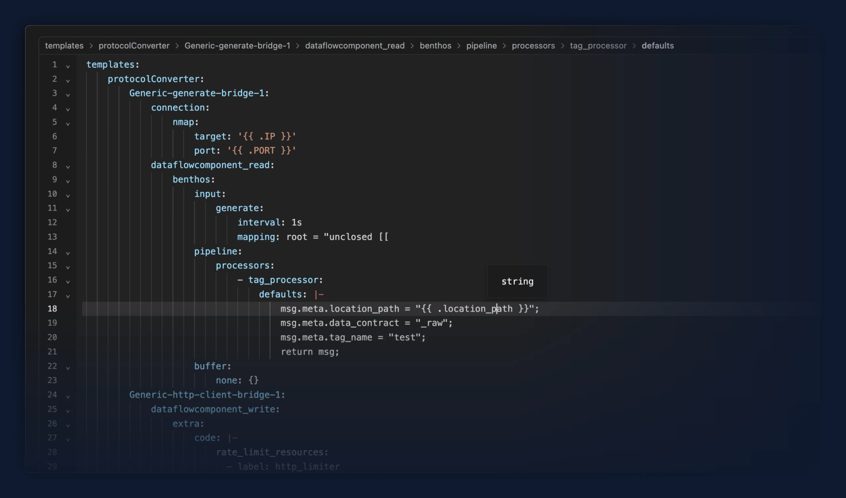Collapse the input block on line 10
846x498 pixels.
68,196
